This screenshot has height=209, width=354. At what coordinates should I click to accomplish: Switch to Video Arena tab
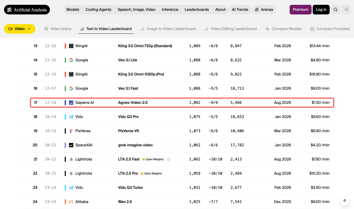58,29
